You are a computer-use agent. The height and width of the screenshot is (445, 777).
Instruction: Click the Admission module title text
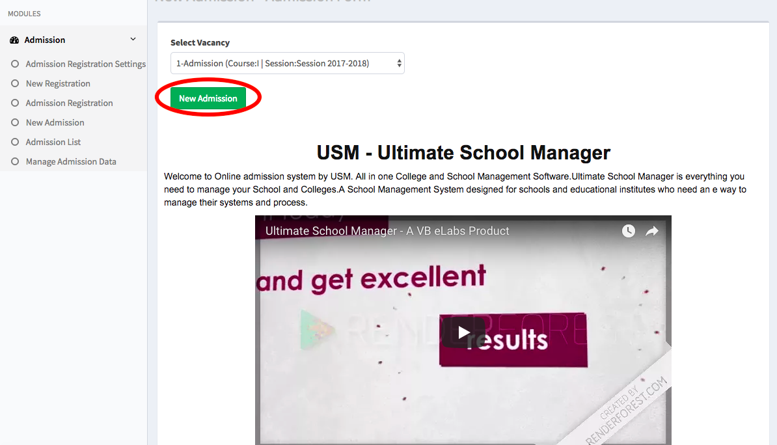point(45,40)
